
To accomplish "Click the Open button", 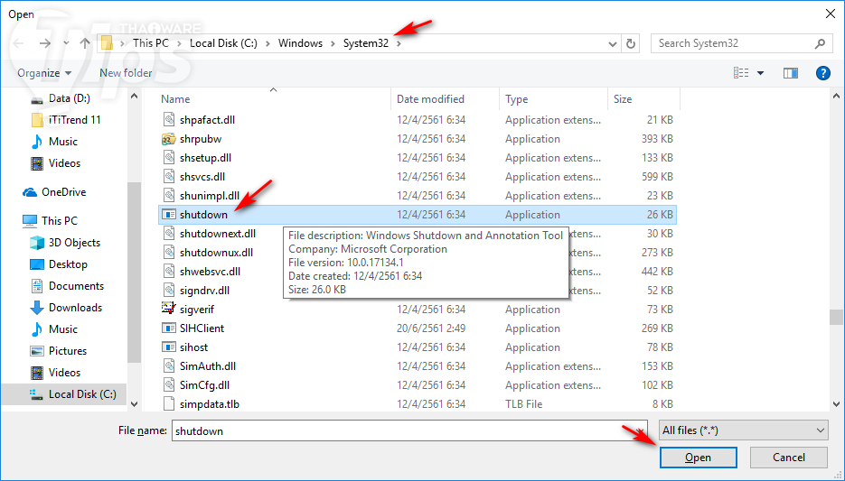I will (x=698, y=458).
